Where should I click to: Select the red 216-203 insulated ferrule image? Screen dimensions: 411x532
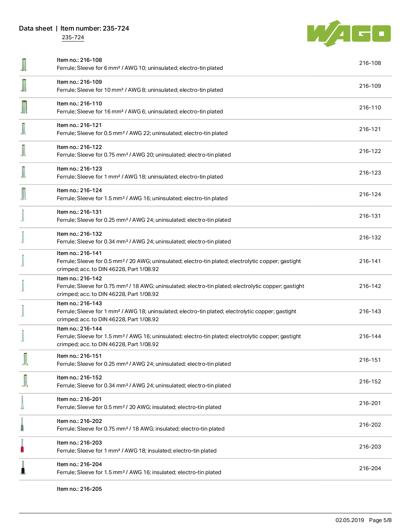click(x=22, y=446)
